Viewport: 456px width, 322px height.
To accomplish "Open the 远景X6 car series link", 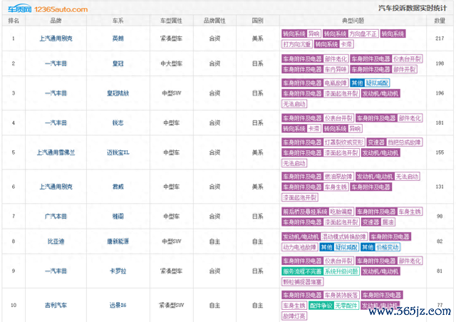I will (118, 306).
